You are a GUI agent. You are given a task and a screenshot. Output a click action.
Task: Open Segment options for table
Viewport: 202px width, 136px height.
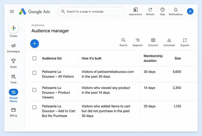pos(137,42)
